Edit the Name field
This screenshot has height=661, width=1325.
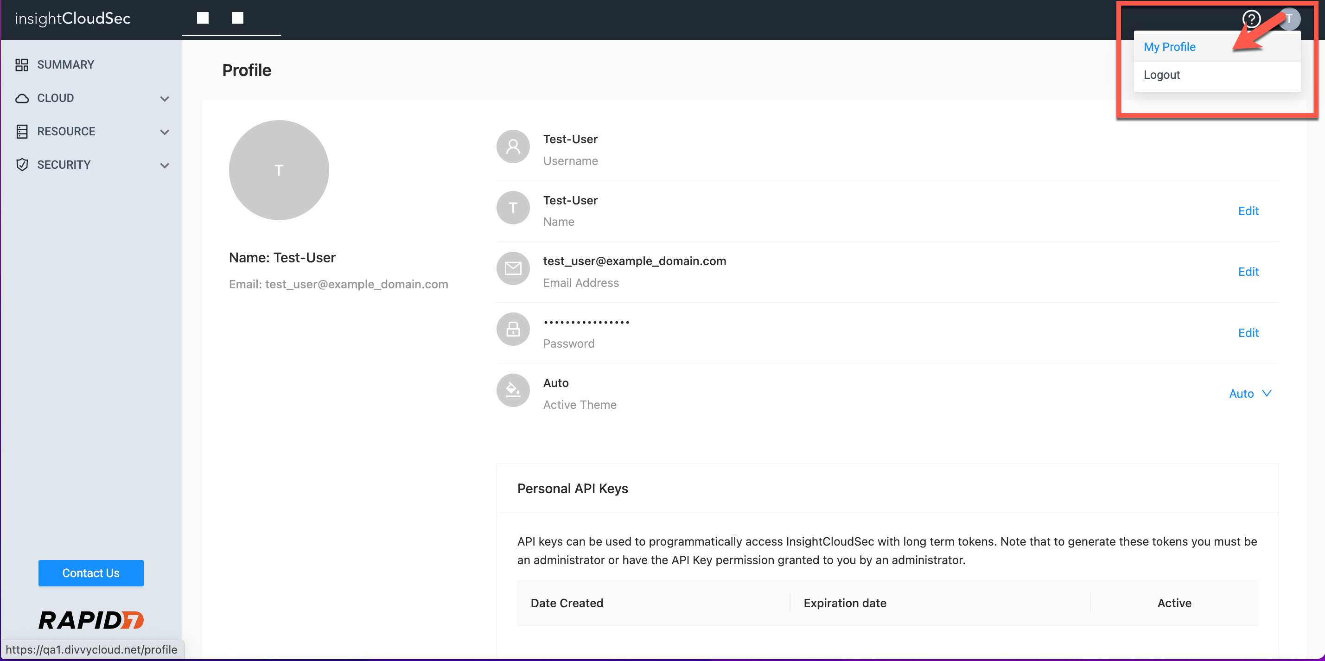pyautogui.click(x=1248, y=211)
